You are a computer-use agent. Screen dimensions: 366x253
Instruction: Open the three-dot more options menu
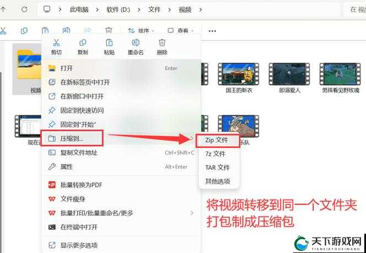coord(212,31)
